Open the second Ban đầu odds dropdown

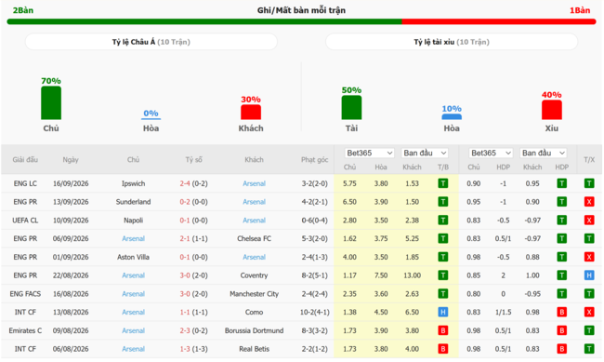coord(544,154)
